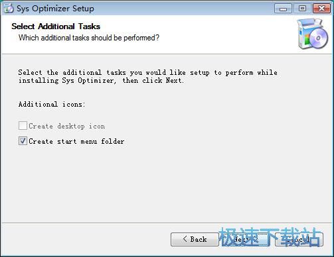Screen dimensions: 334x257
Task: Go back to the previous setup page
Action: coord(195,239)
